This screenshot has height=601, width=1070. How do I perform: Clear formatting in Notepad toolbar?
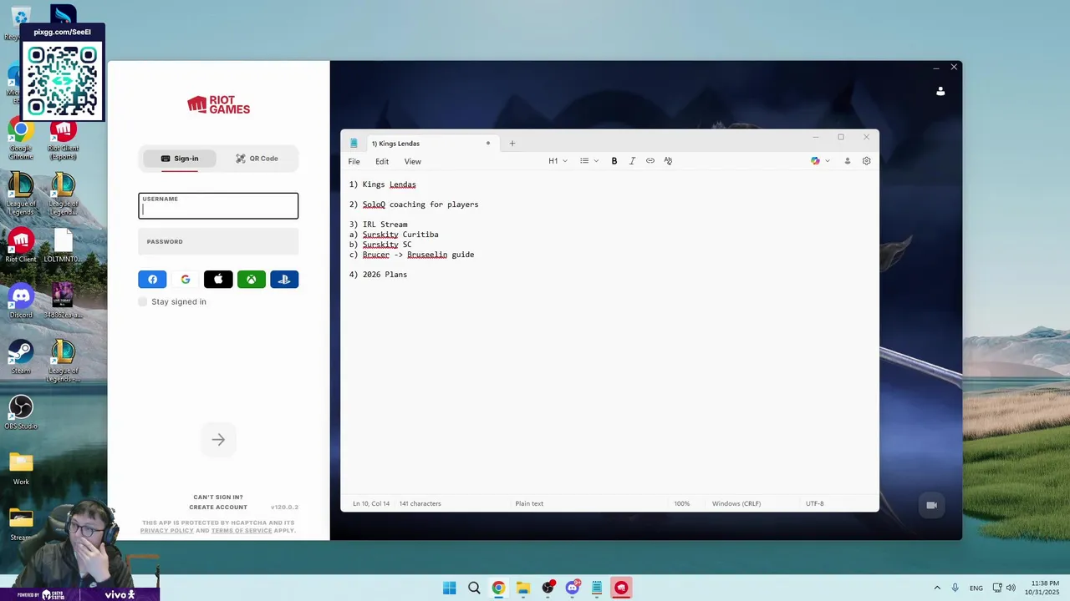pyautogui.click(x=668, y=161)
